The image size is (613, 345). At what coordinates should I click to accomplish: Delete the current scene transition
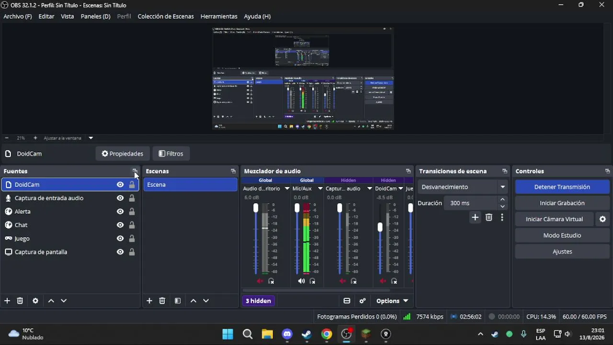click(489, 218)
